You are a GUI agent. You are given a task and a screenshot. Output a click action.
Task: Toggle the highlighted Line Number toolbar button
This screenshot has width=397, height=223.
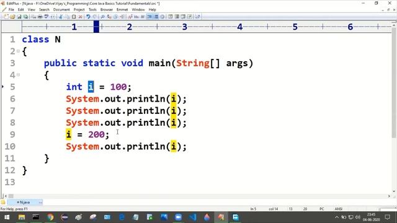click(156, 17)
